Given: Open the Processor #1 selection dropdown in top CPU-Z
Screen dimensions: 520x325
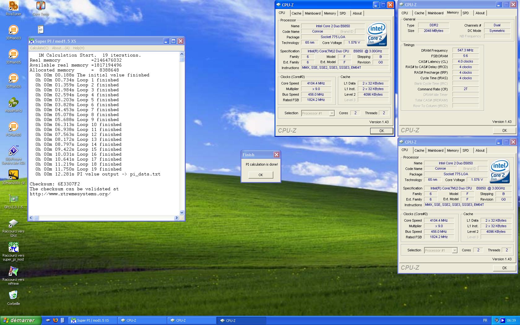Looking at the screenshot, I should 318,113.
